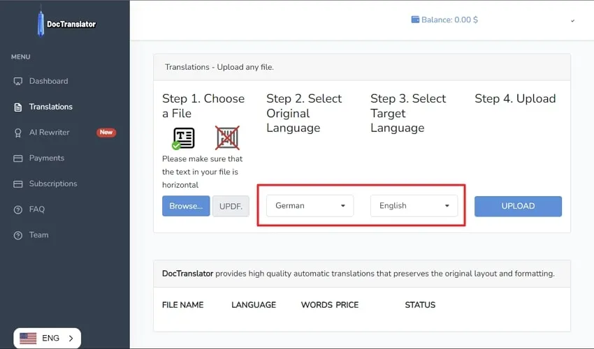Image resolution: width=594 pixels, height=349 pixels.
Task: Open the FAQ page
Action: tap(37, 209)
